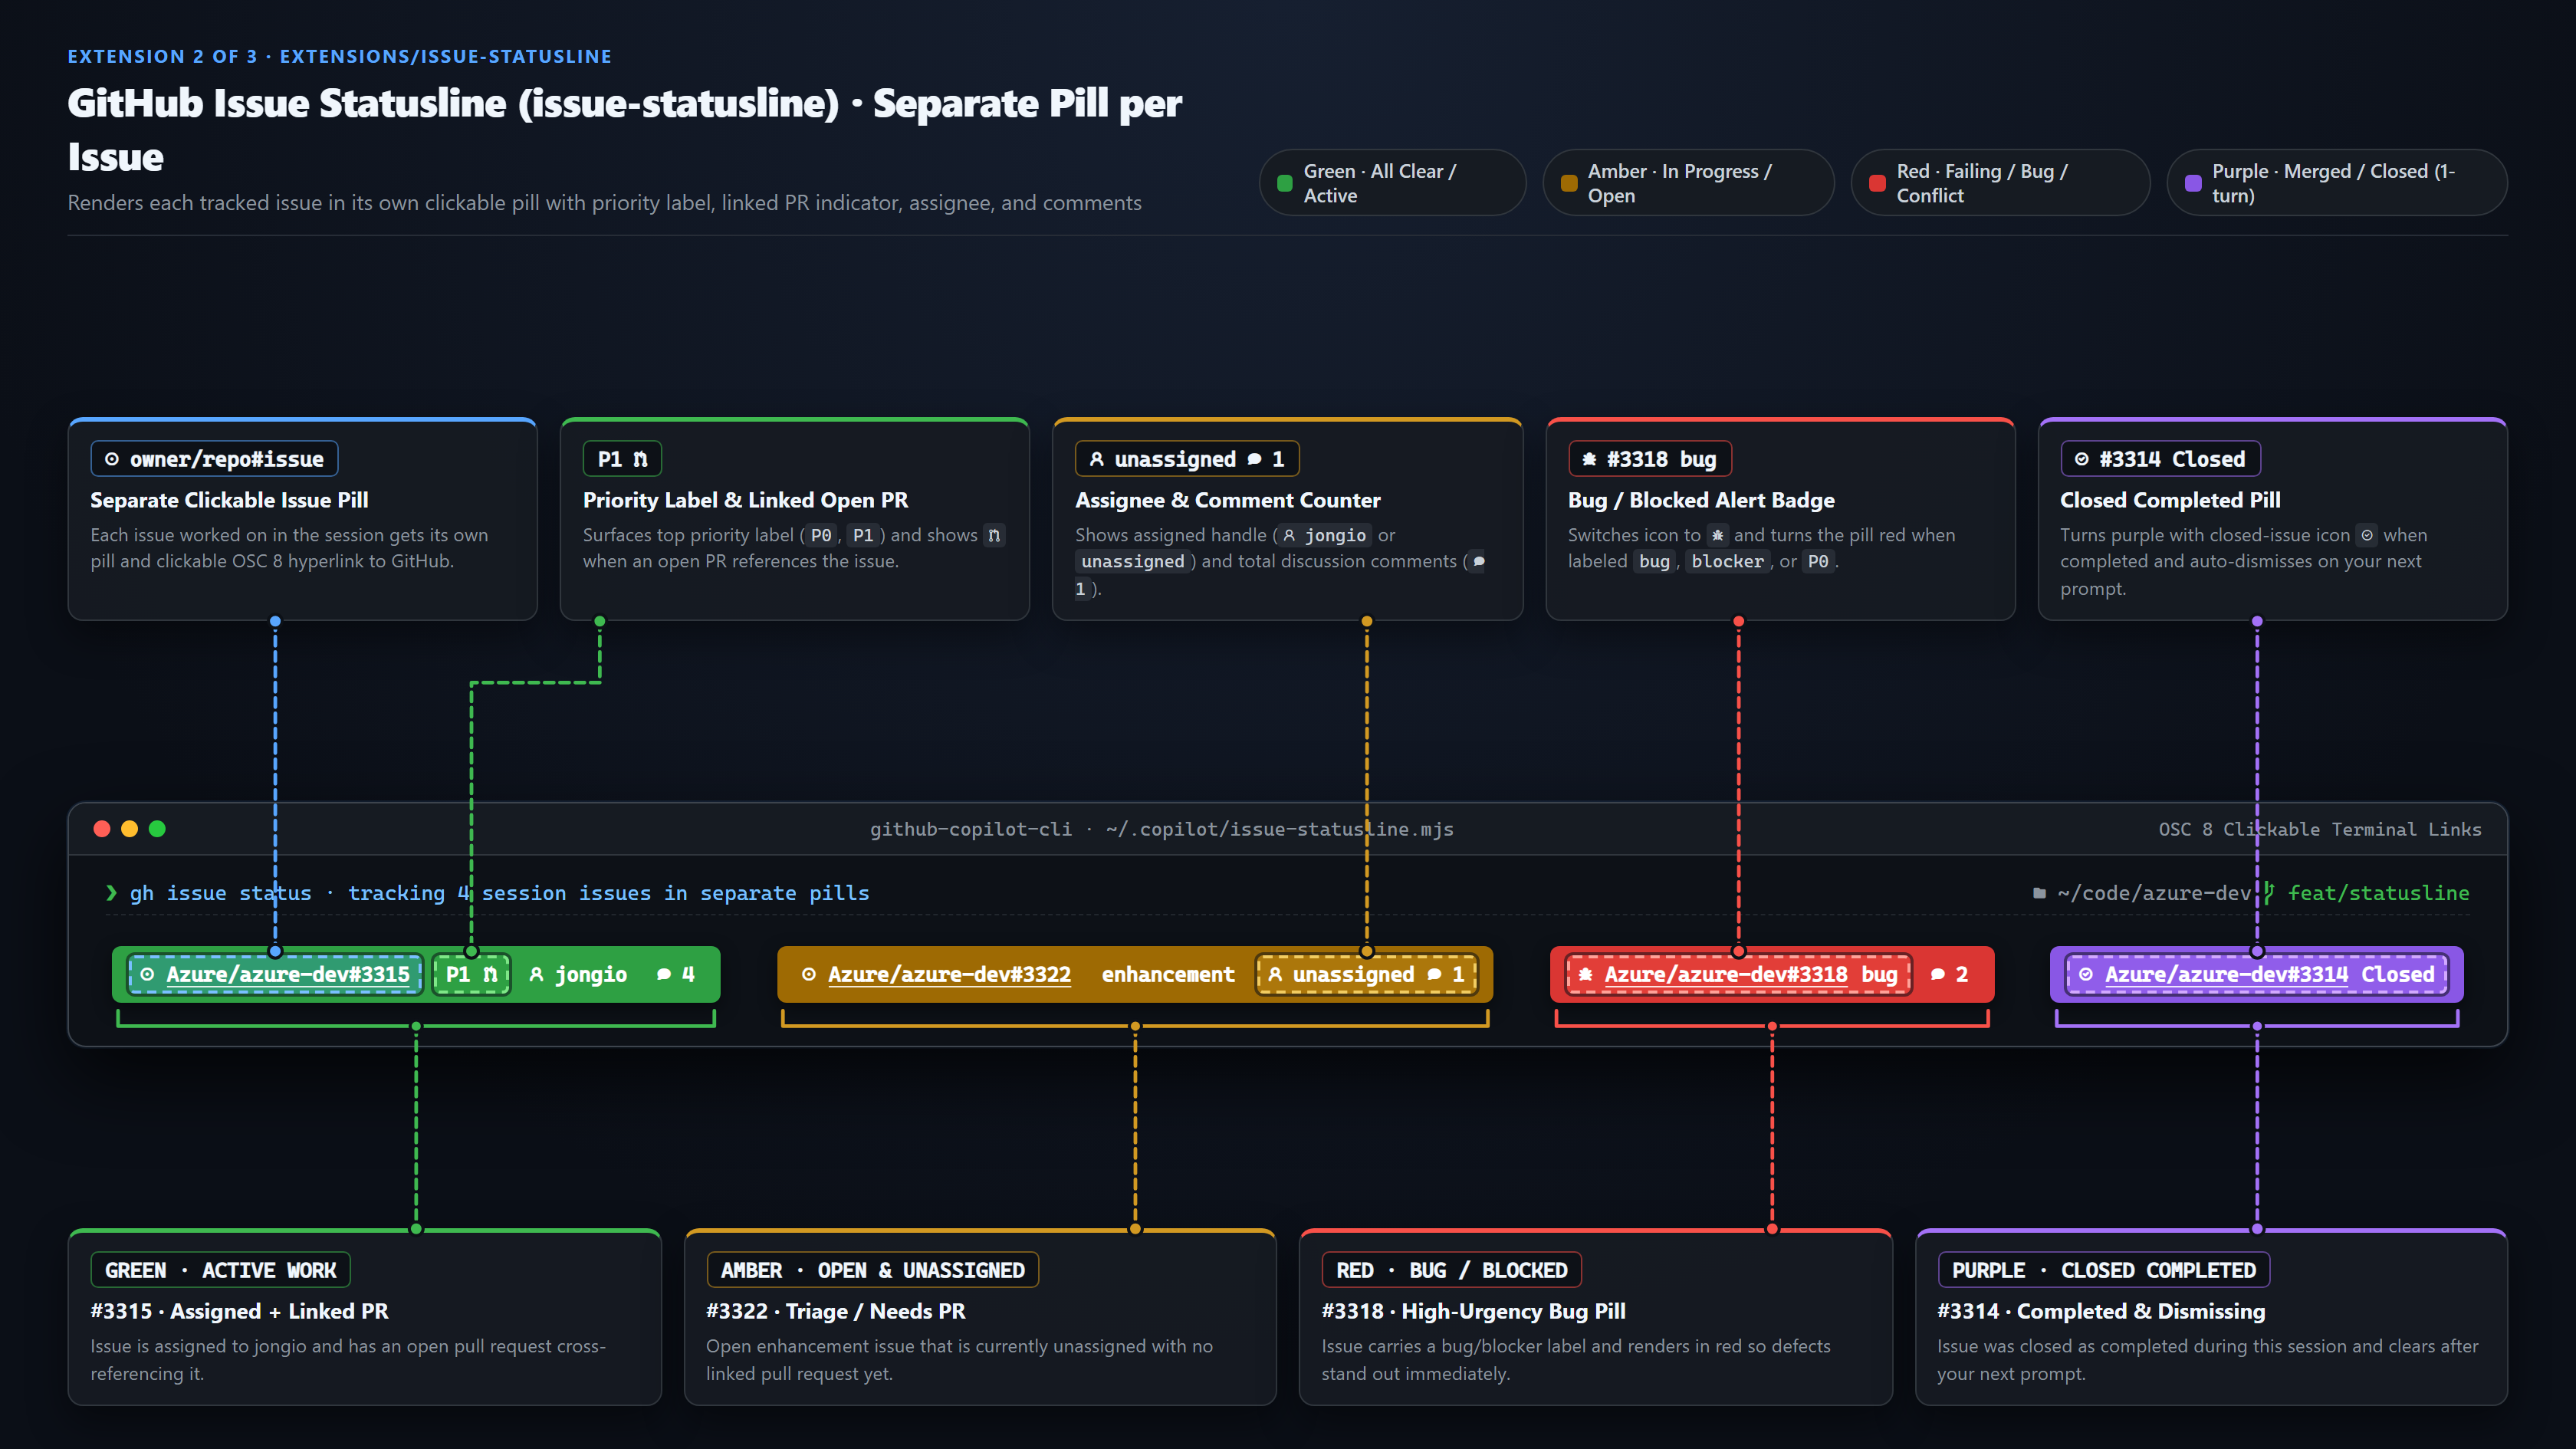This screenshot has height=1449, width=2576.
Task: Click the AMBER · OPEN & UNASSIGNED tag
Action: coord(872,1270)
